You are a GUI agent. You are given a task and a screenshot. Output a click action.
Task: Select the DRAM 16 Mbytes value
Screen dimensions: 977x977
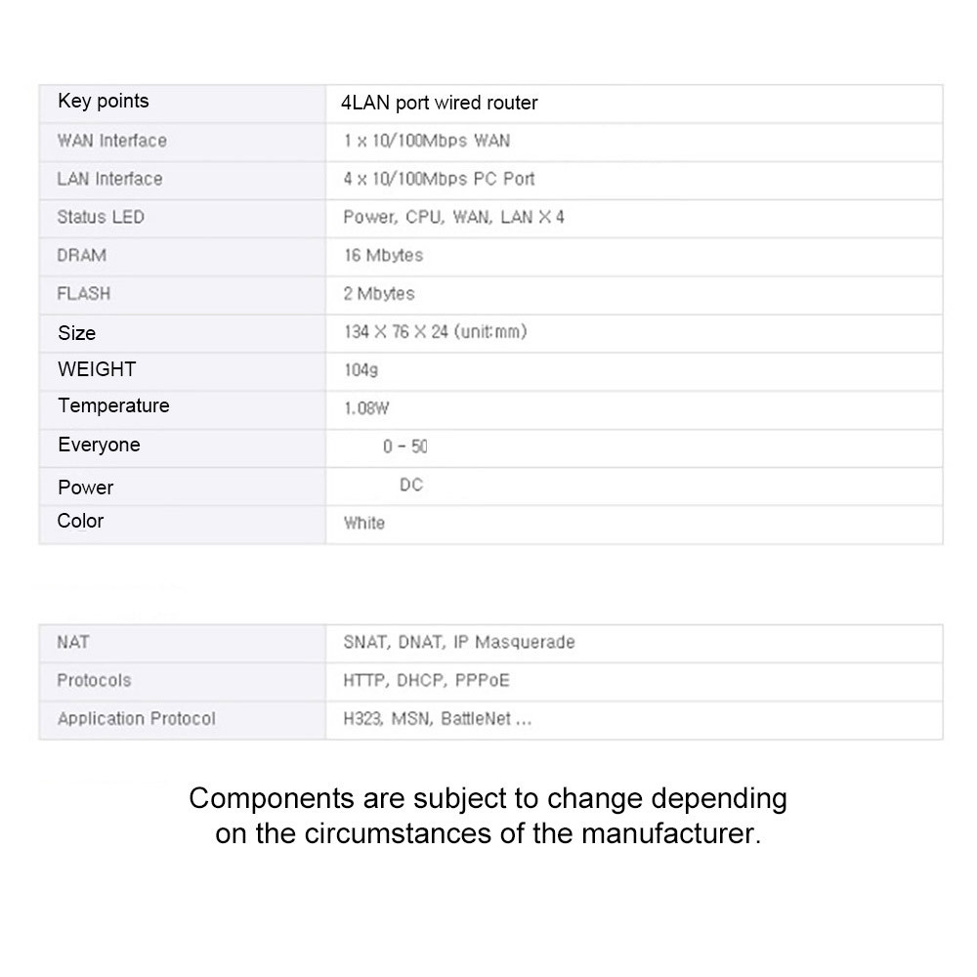click(383, 255)
